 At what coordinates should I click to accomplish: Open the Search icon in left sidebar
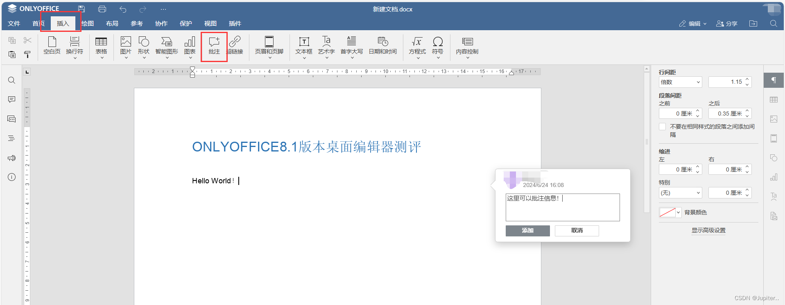click(12, 80)
